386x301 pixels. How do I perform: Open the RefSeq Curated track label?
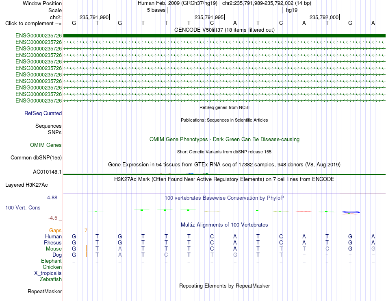(43, 113)
